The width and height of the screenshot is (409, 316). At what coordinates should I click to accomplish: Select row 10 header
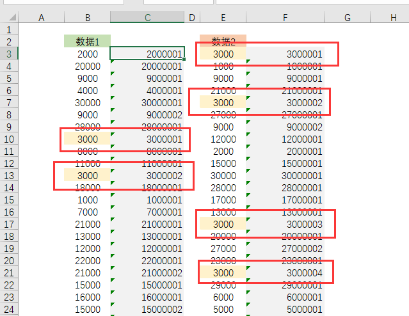(9, 139)
